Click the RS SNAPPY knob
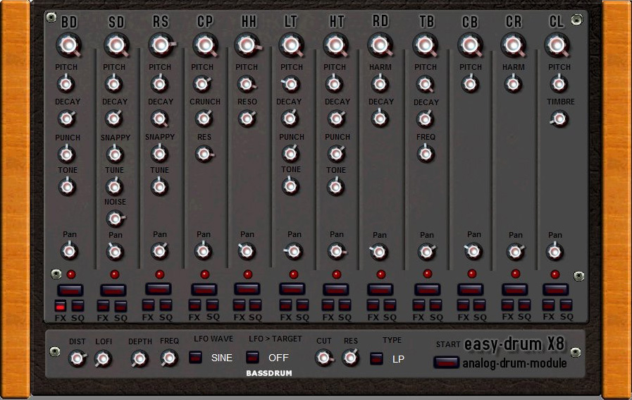This screenshot has height=400, width=632. point(159,154)
